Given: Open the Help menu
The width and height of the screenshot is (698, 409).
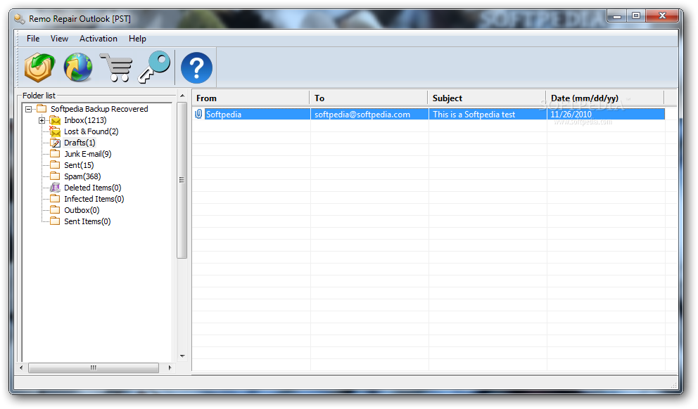Looking at the screenshot, I should pyautogui.click(x=137, y=39).
